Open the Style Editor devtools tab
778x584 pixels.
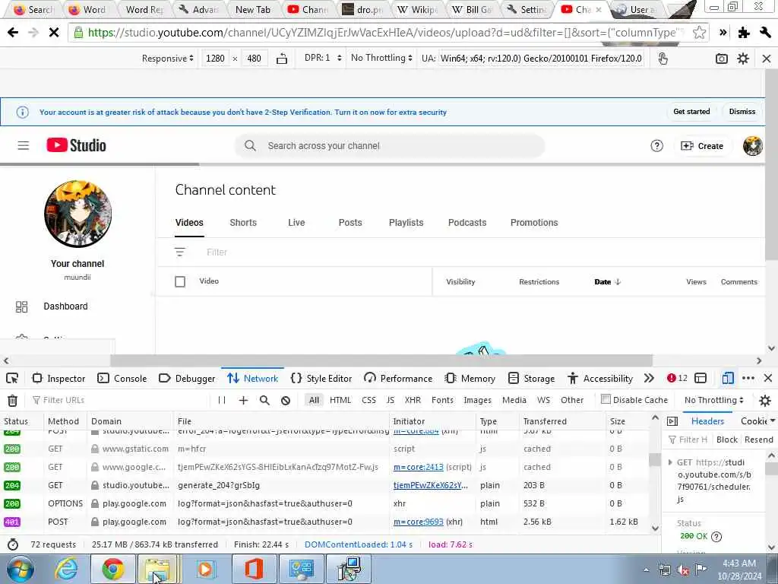coord(321,379)
